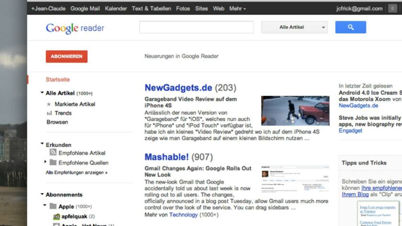Click the Apple folder icon in subscriptions
The height and width of the screenshot is (226, 402).
[53, 206]
